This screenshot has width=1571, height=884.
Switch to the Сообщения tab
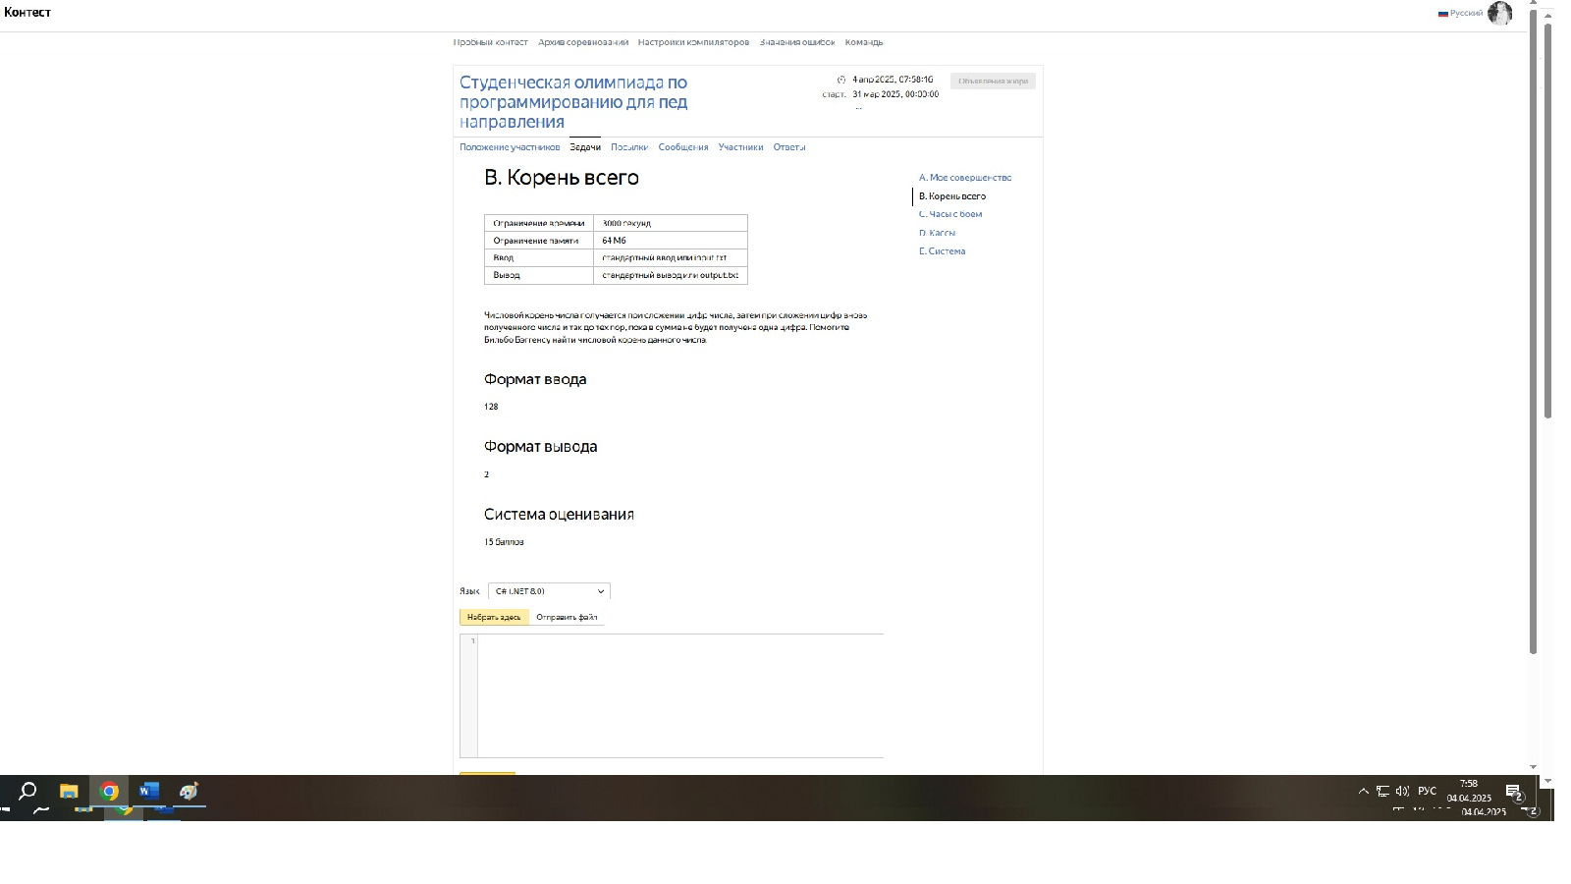pos(682,147)
